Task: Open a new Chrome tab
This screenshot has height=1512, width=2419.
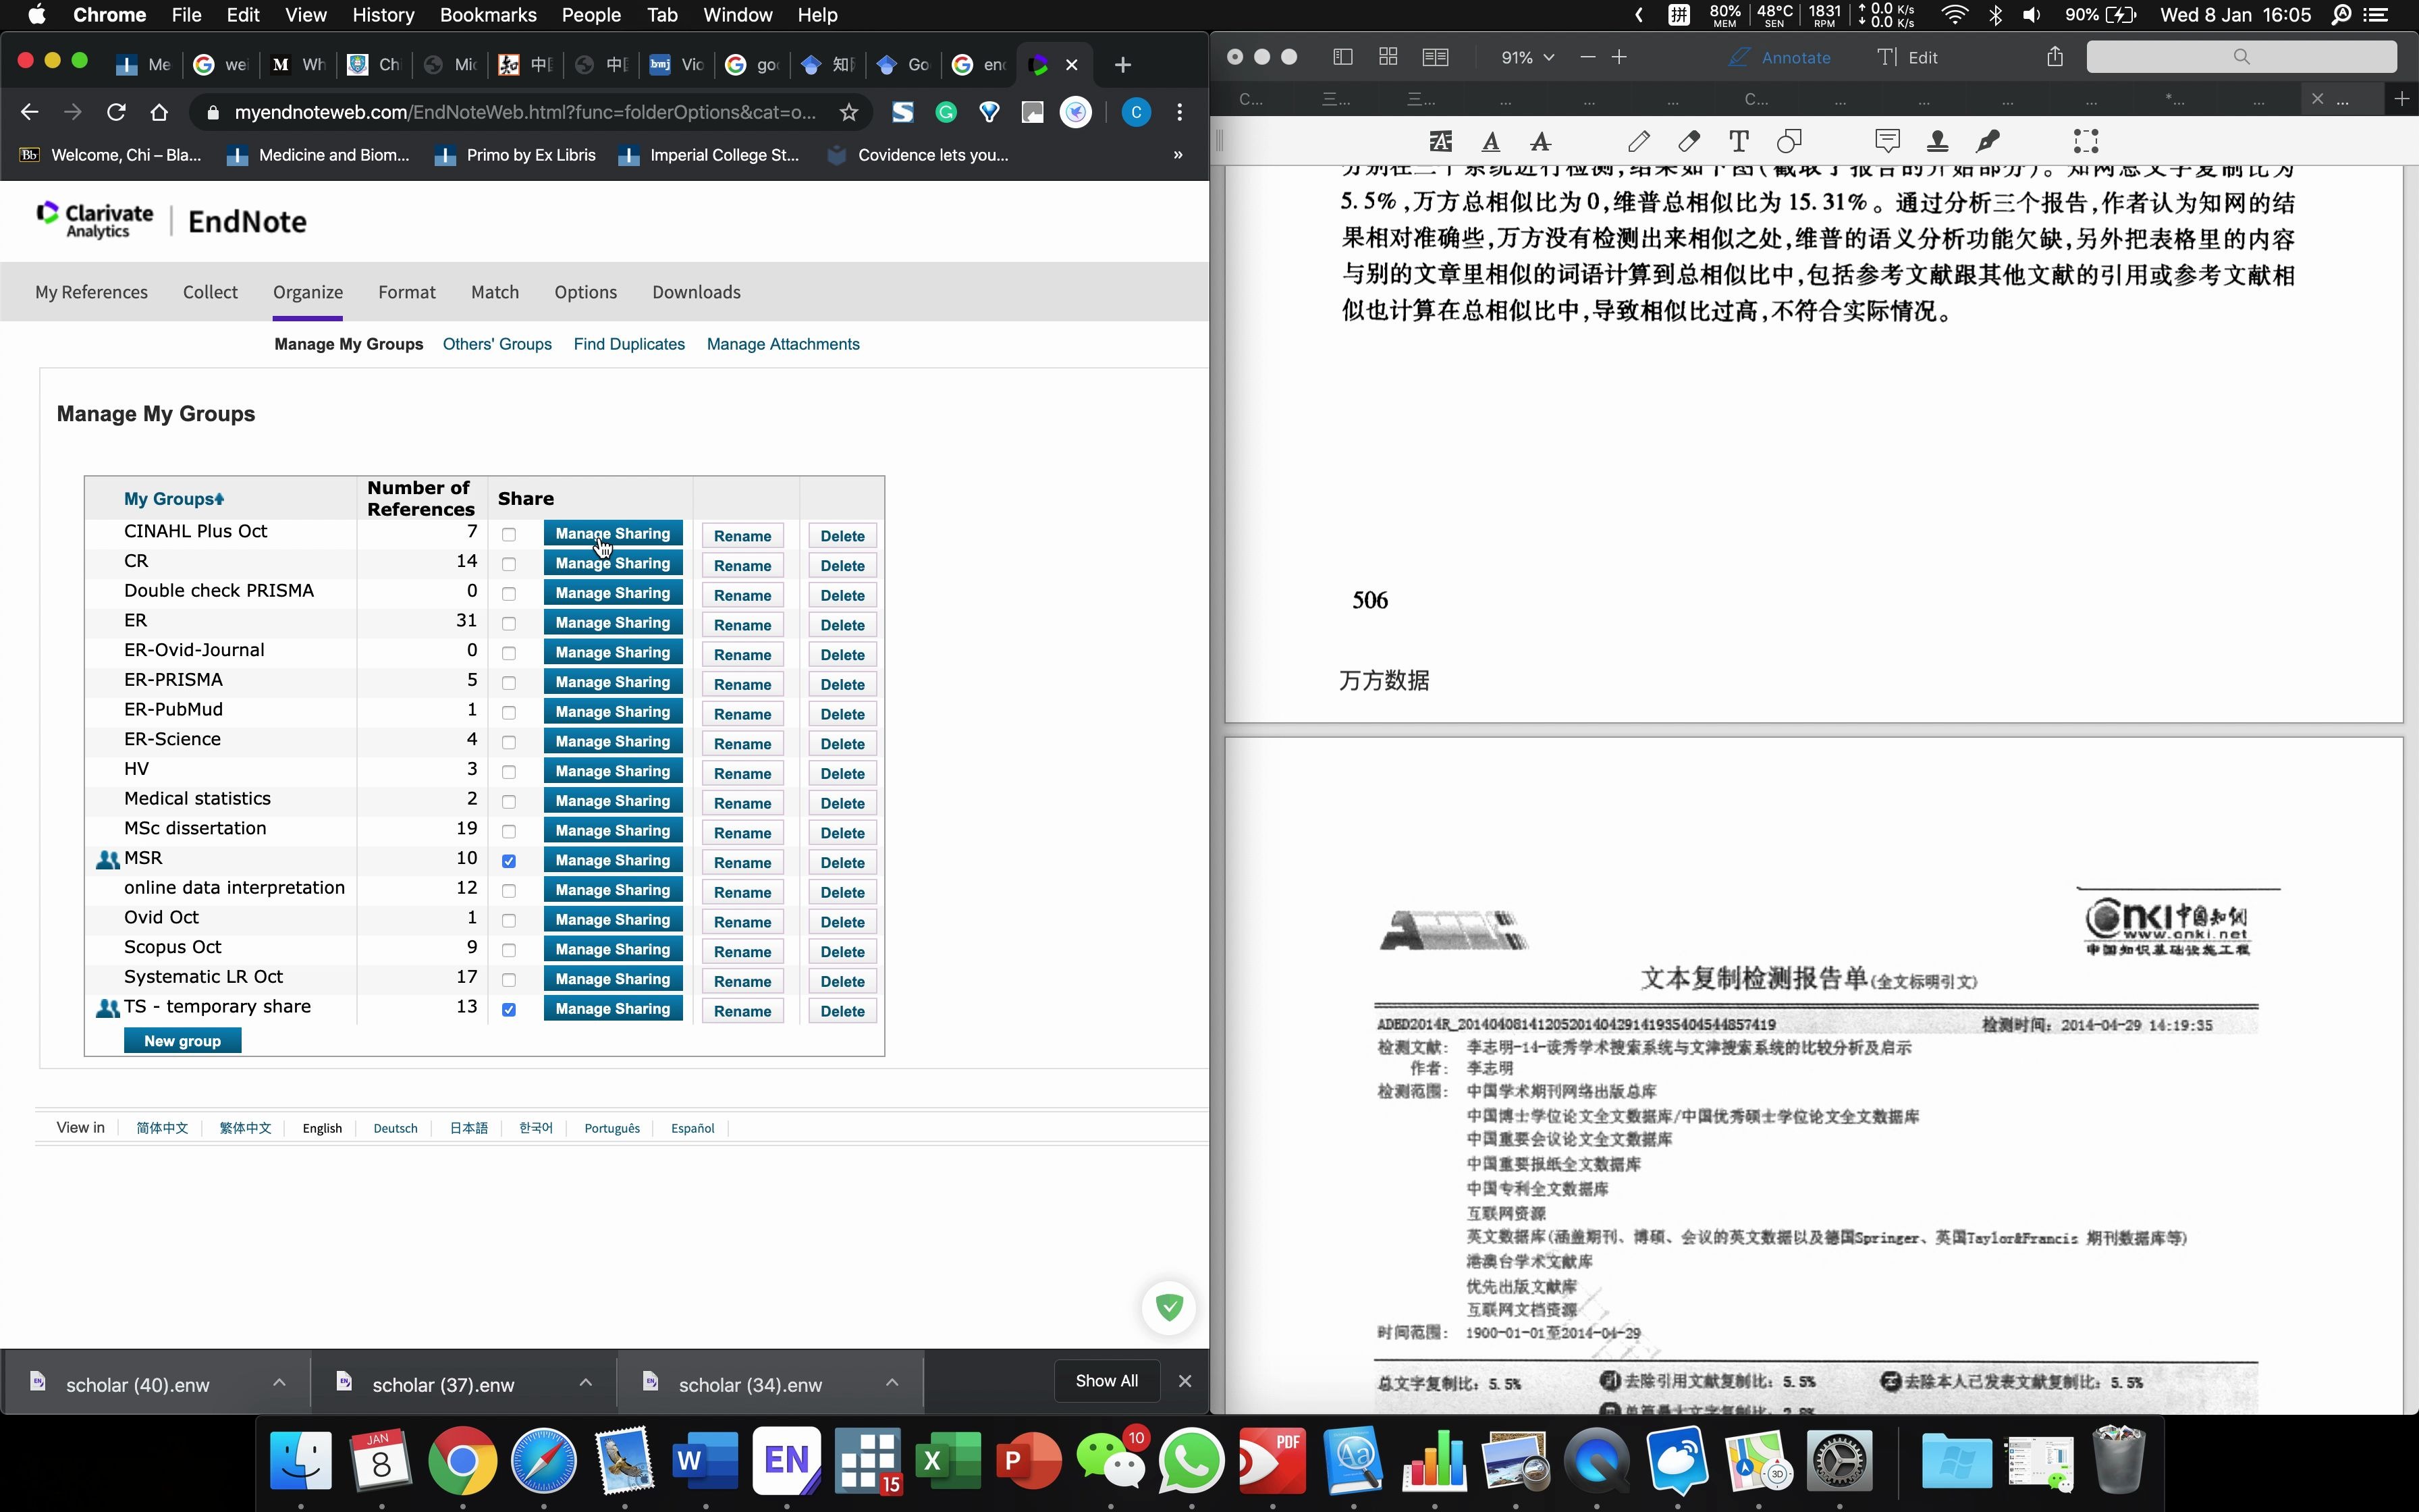Action: coord(1122,65)
